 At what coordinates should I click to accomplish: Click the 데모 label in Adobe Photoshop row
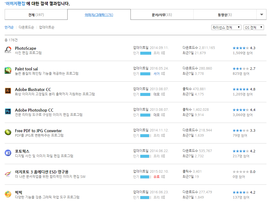point(157,115)
